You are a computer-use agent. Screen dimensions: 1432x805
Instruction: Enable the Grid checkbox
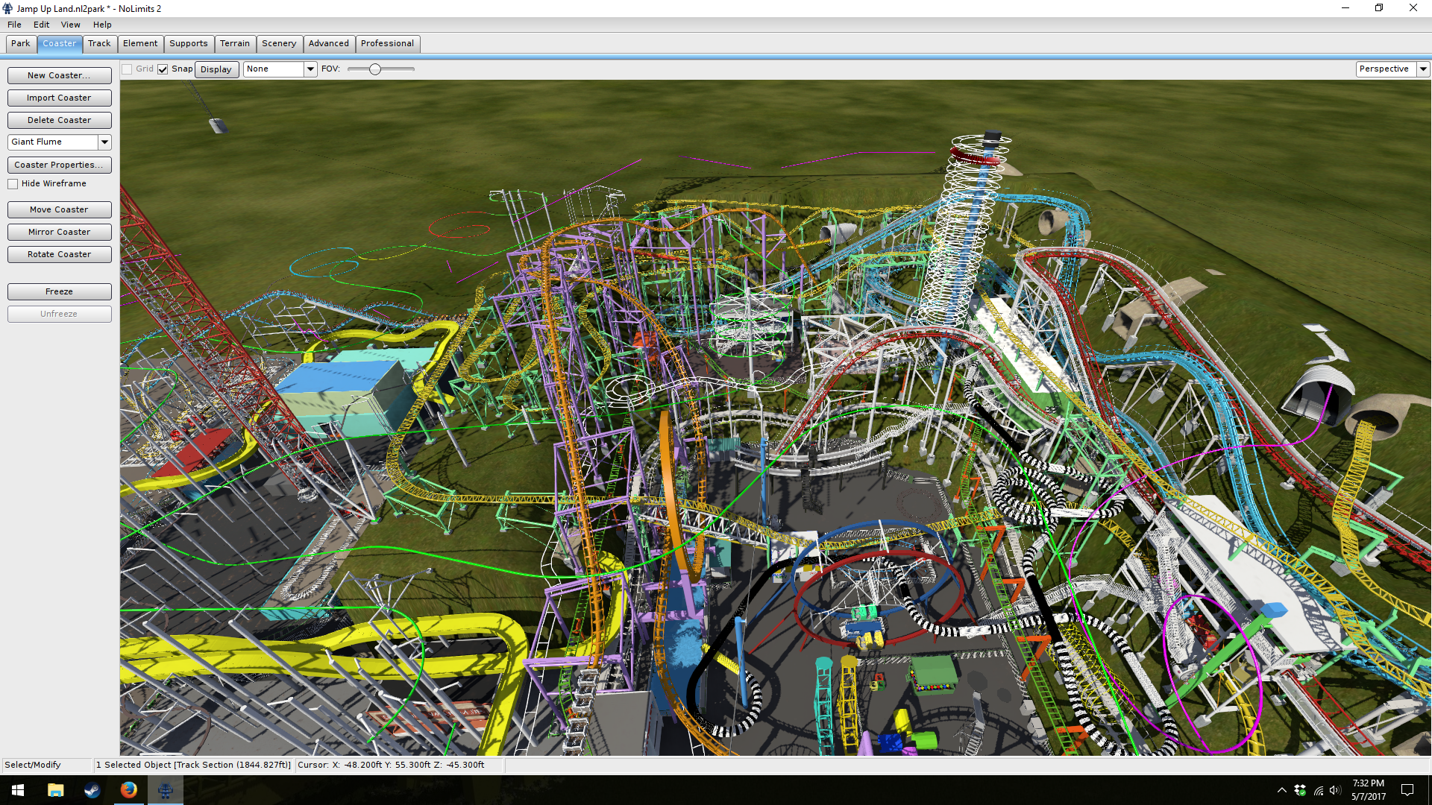[x=128, y=69]
